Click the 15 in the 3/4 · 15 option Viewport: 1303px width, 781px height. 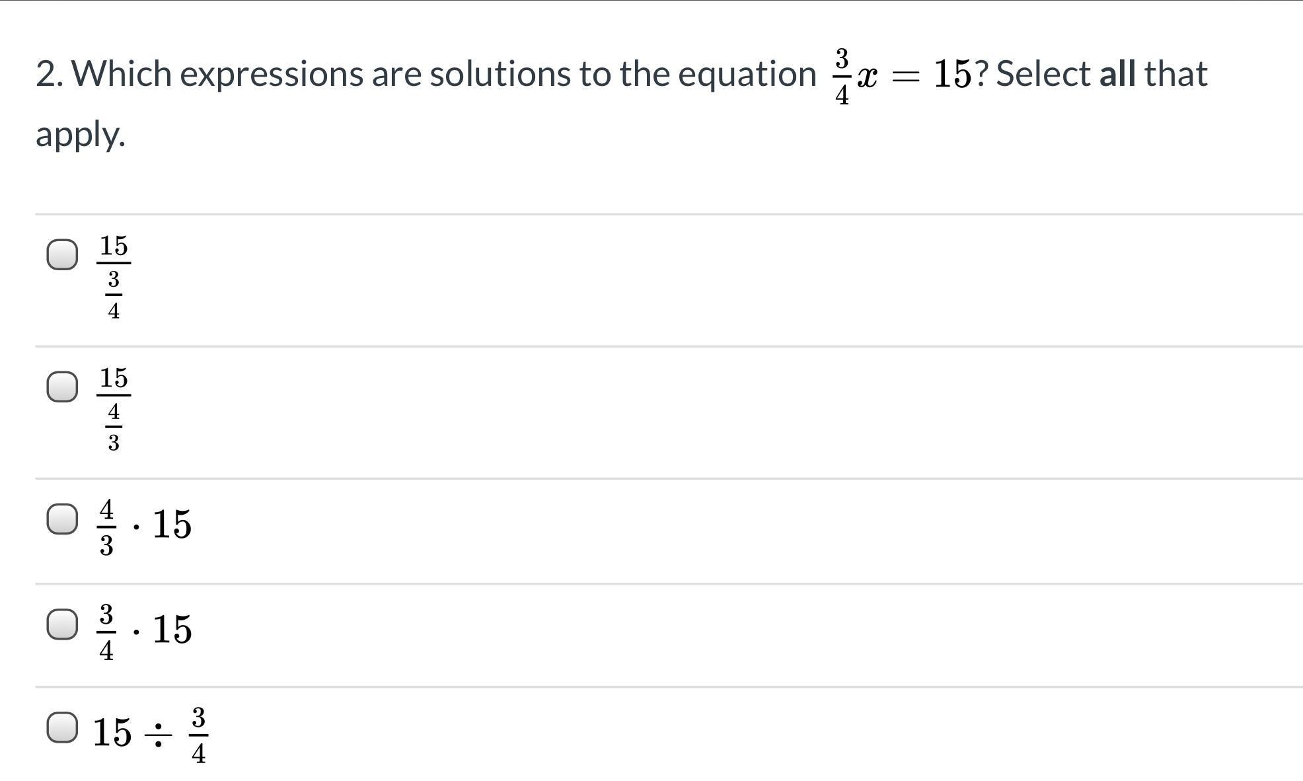(x=172, y=629)
